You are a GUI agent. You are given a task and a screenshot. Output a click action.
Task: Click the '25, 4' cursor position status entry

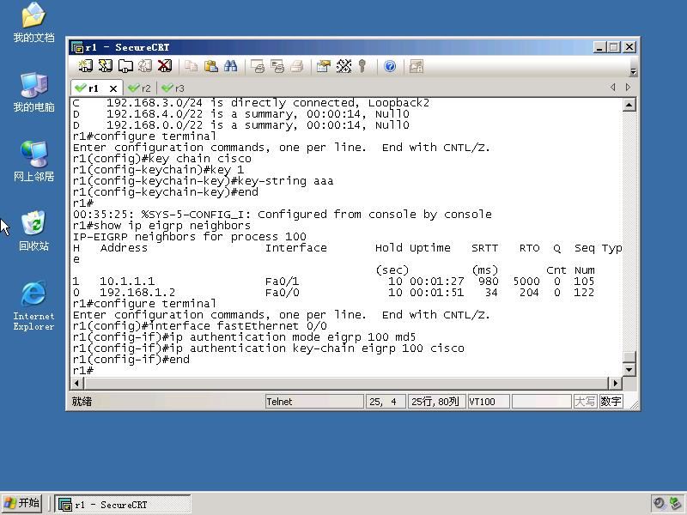(385, 402)
